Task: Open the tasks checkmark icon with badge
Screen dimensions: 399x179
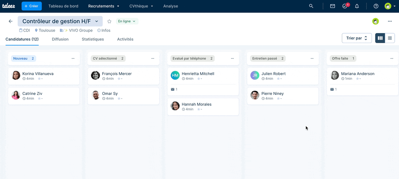Action: (345, 6)
